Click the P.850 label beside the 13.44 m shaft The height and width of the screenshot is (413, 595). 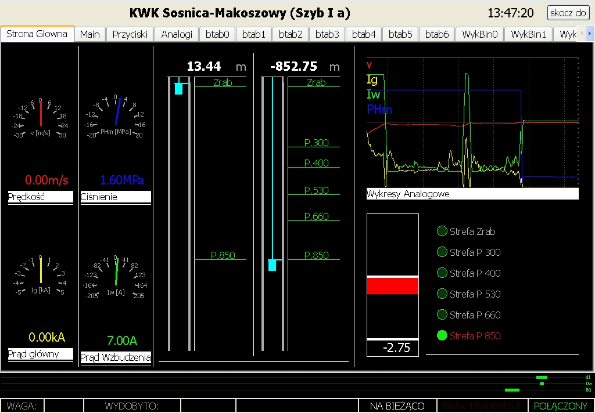pos(223,255)
